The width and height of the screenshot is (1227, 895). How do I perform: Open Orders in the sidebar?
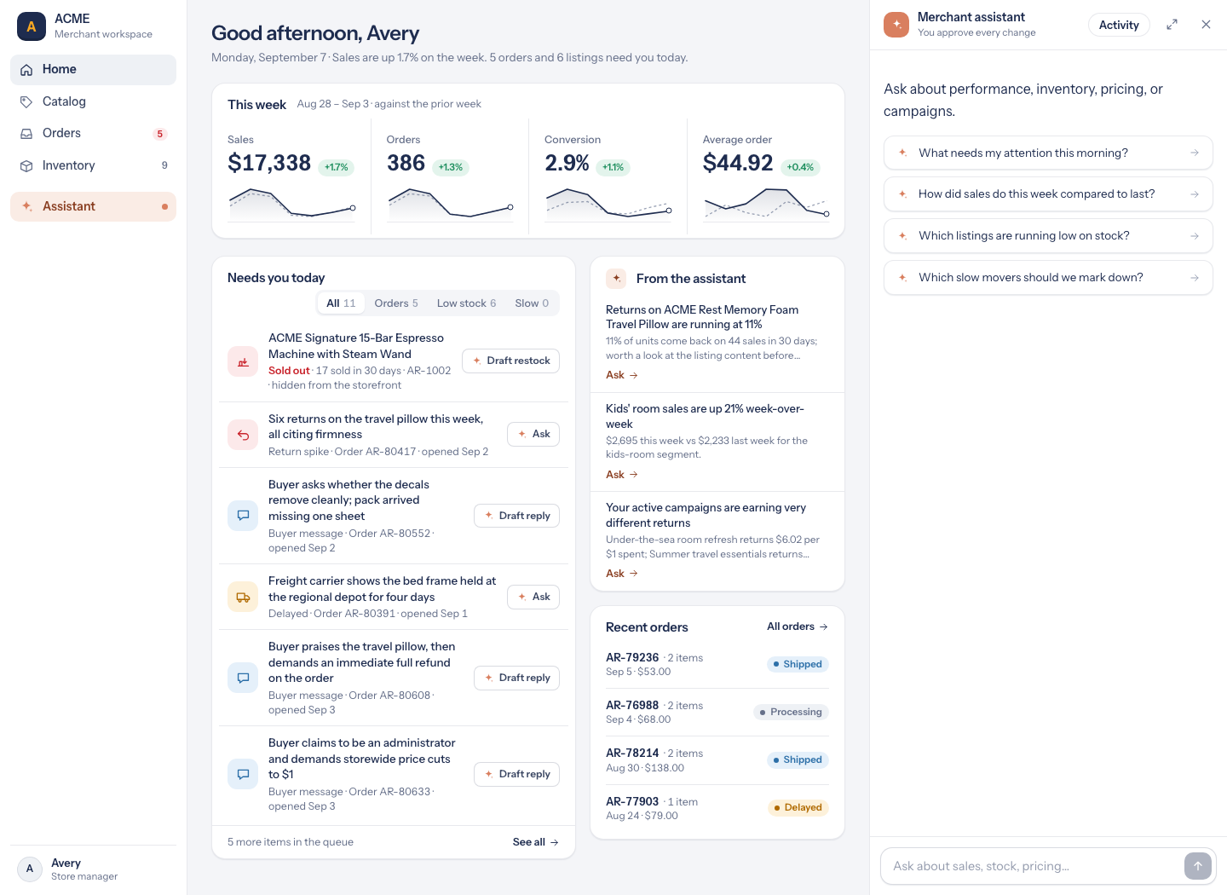(93, 134)
